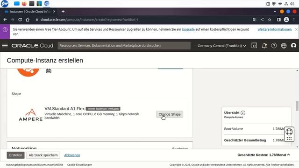Click the Change Shape button

pos(170,114)
